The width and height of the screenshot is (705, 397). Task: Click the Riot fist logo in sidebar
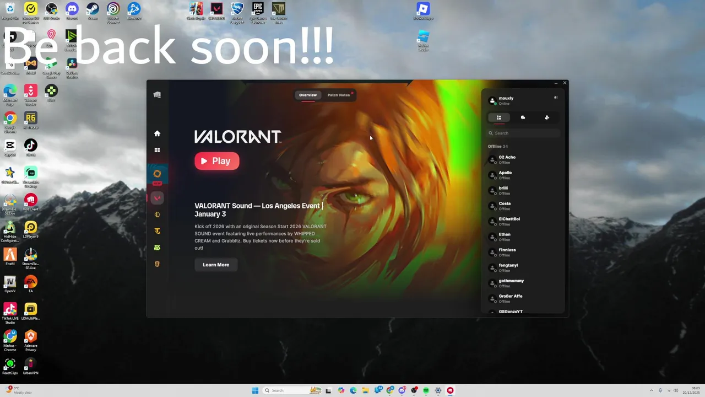pyautogui.click(x=157, y=95)
